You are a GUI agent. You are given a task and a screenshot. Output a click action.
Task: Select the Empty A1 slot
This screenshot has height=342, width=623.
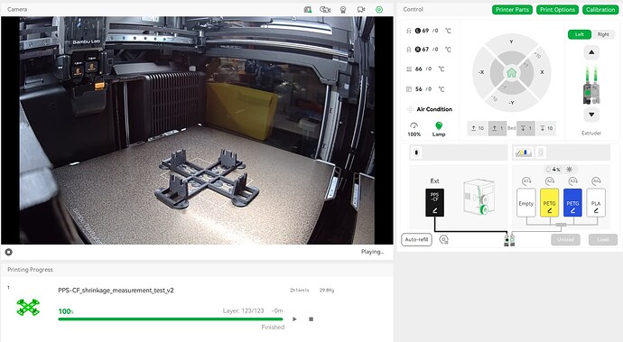pos(526,202)
